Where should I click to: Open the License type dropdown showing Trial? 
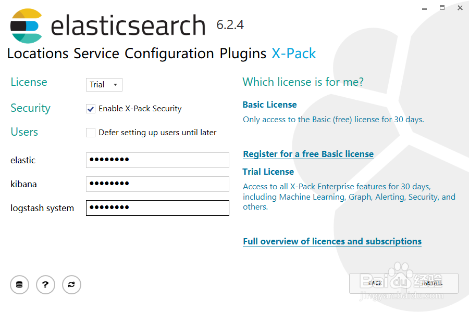(104, 84)
